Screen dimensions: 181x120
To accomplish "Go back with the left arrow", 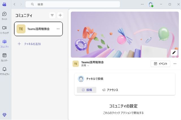I will click(x=14, y=4).
